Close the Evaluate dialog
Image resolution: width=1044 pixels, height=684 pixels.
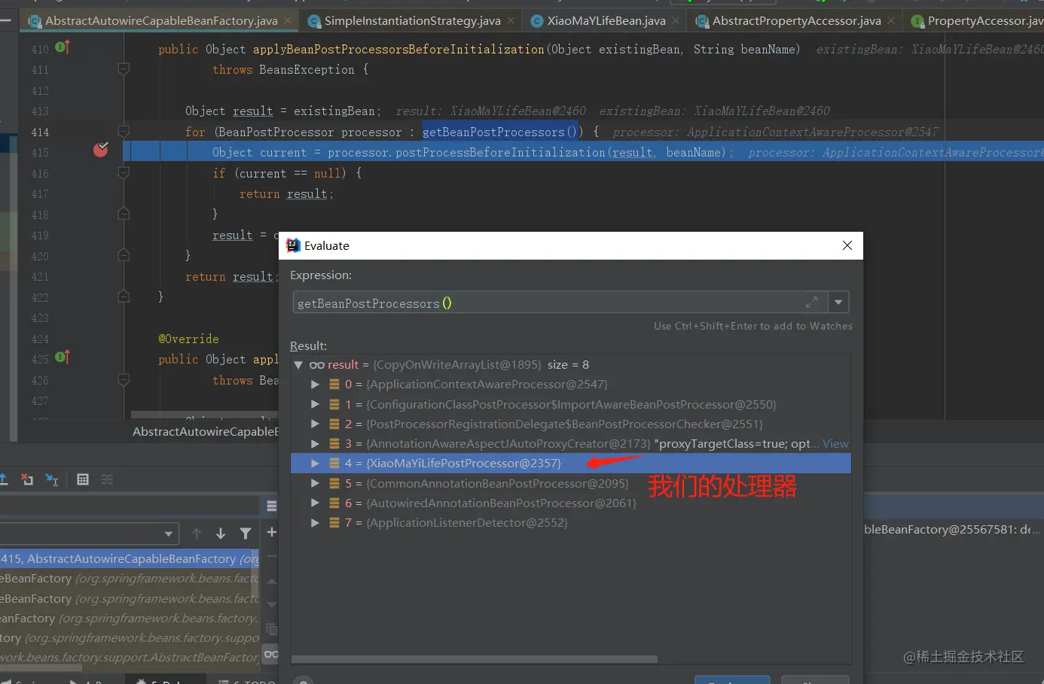click(847, 245)
